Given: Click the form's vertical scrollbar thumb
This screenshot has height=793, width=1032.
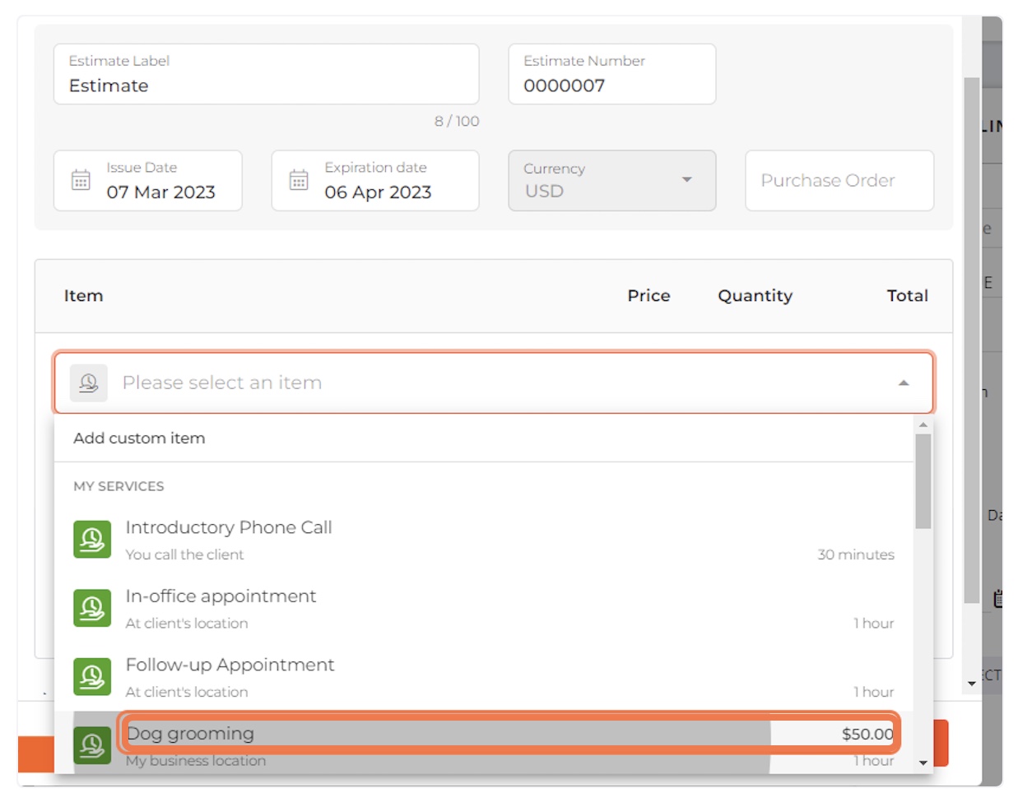Looking at the screenshot, I should [972, 340].
